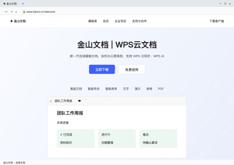Switch to the 表格 tab
The height and width of the screenshot is (165, 234).
[x=149, y=89]
